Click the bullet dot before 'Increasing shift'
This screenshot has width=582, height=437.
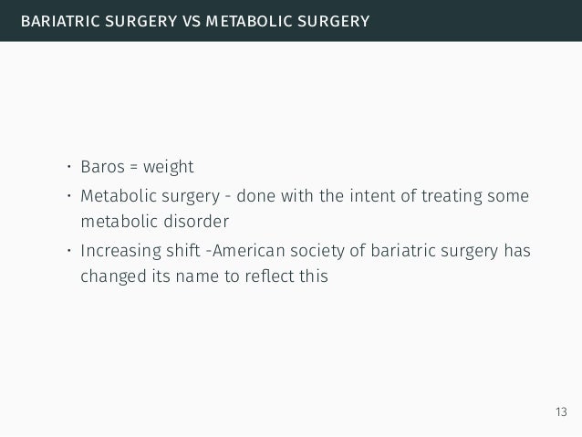[x=69, y=251]
